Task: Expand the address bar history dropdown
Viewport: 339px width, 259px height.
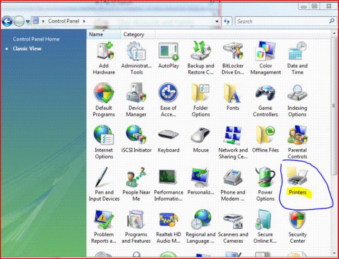Action: click(217, 21)
